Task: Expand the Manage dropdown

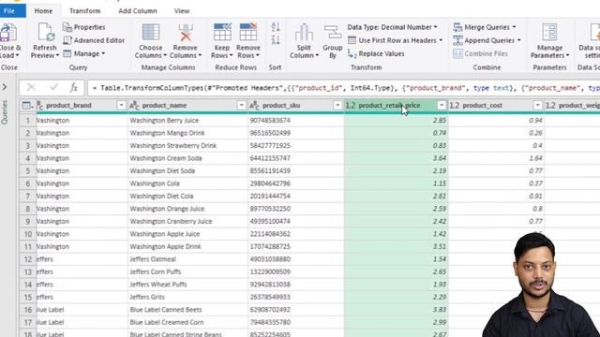Action: coord(83,53)
